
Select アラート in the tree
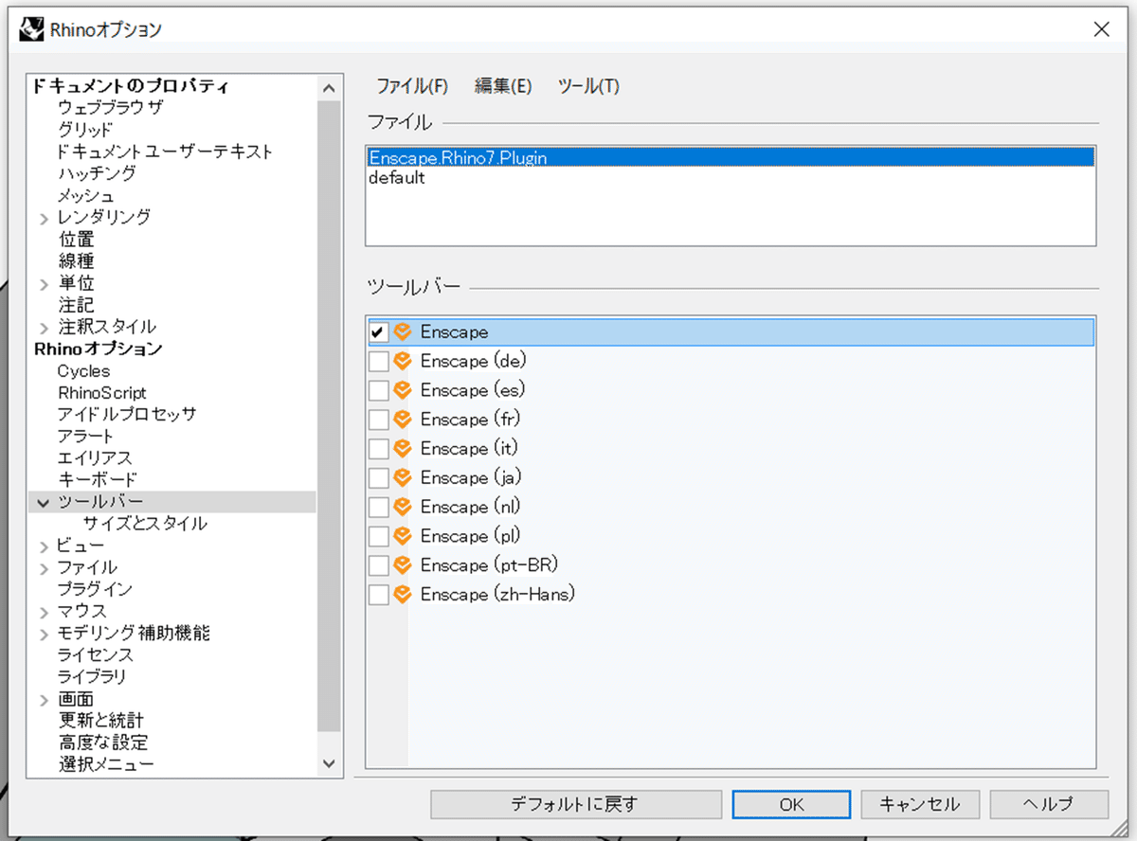85,437
